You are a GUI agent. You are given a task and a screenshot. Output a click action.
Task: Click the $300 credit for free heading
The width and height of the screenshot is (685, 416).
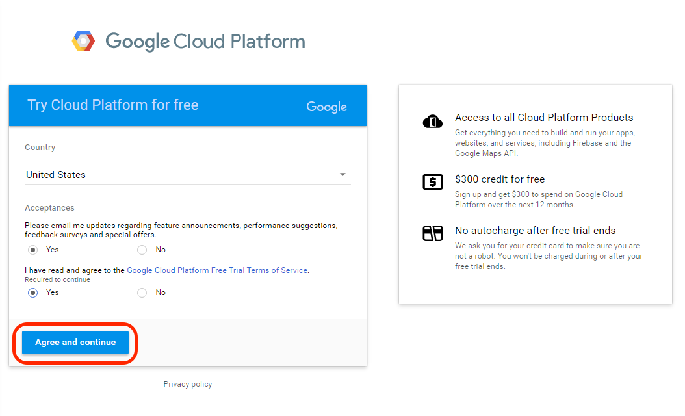[x=500, y=179]
